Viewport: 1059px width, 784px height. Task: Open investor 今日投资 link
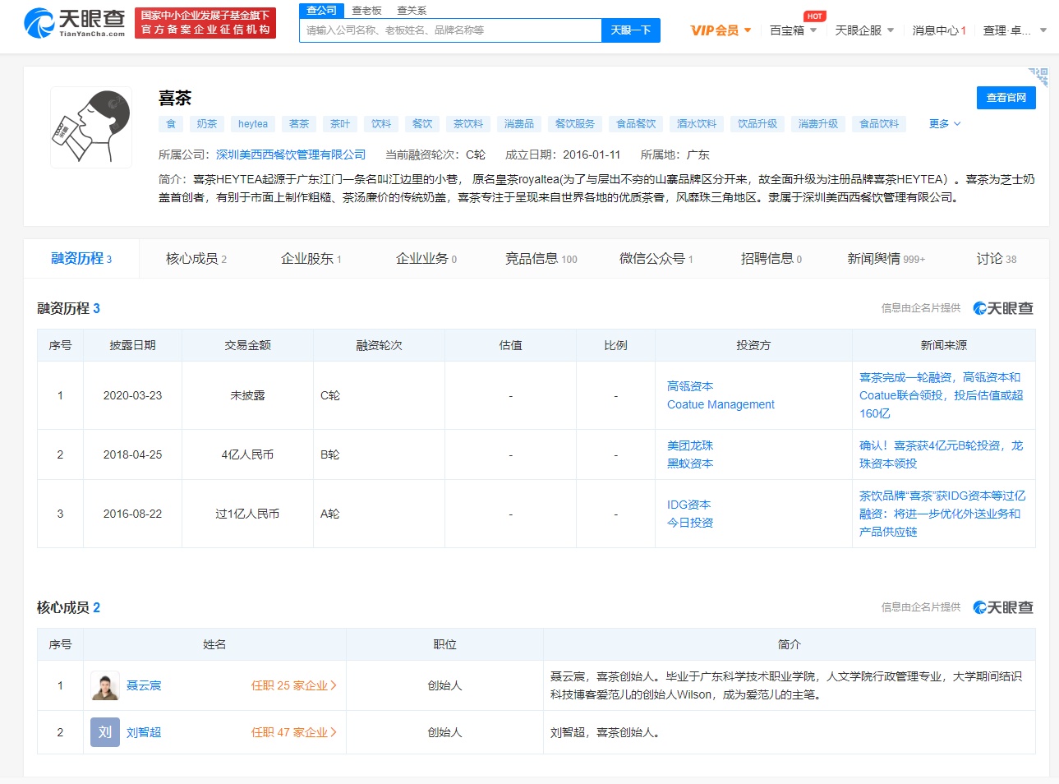(x=690, y=523)
